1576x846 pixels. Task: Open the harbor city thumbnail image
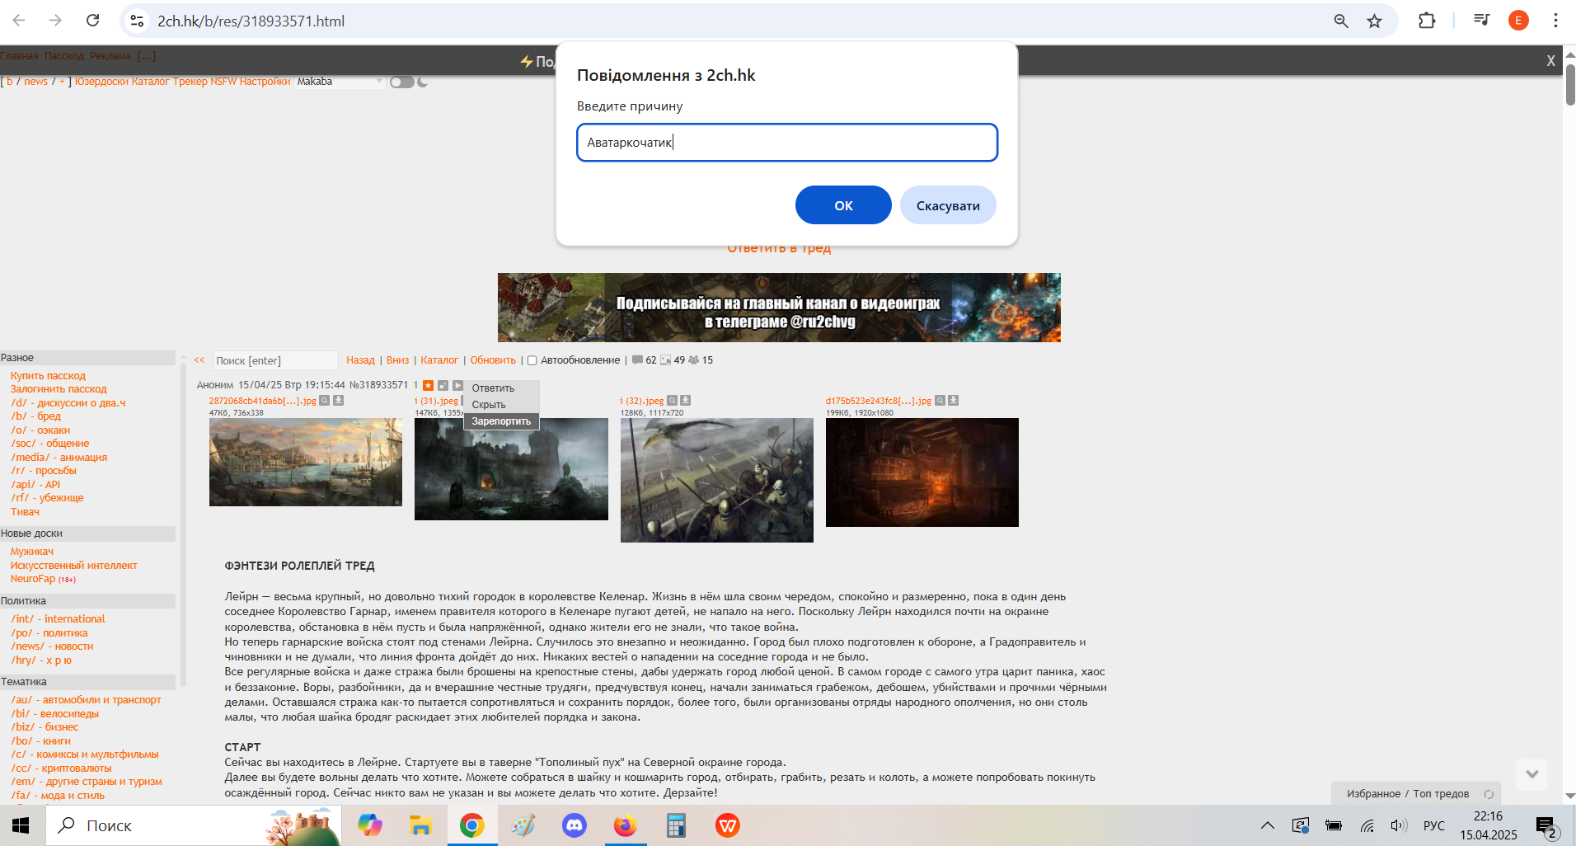click(306, 462)
